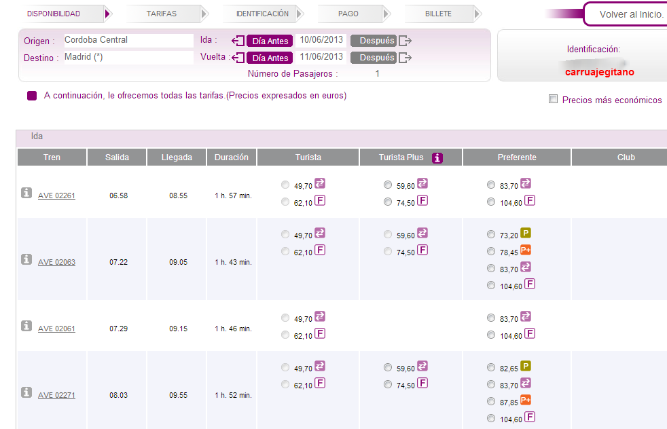The width and height of the screenshot is (667, 429).
Task: Click Después button for Vuelta
Action: [x=374, y=58]
